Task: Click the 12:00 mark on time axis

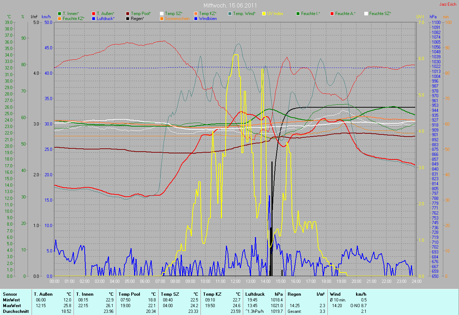Action: (235, 281)
